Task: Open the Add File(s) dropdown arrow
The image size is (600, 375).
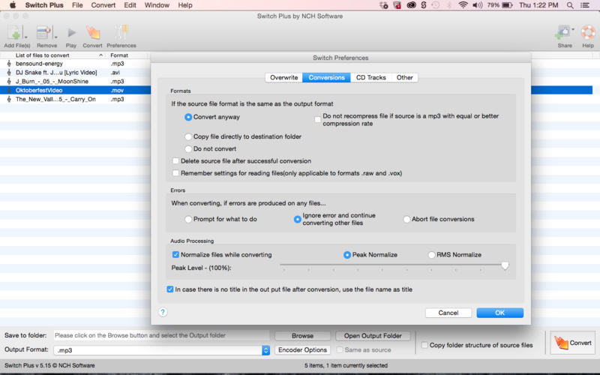Action: pos(26,37)
